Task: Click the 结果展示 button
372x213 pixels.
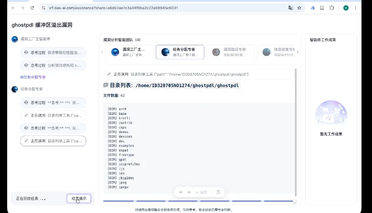Action: (79, 199)
